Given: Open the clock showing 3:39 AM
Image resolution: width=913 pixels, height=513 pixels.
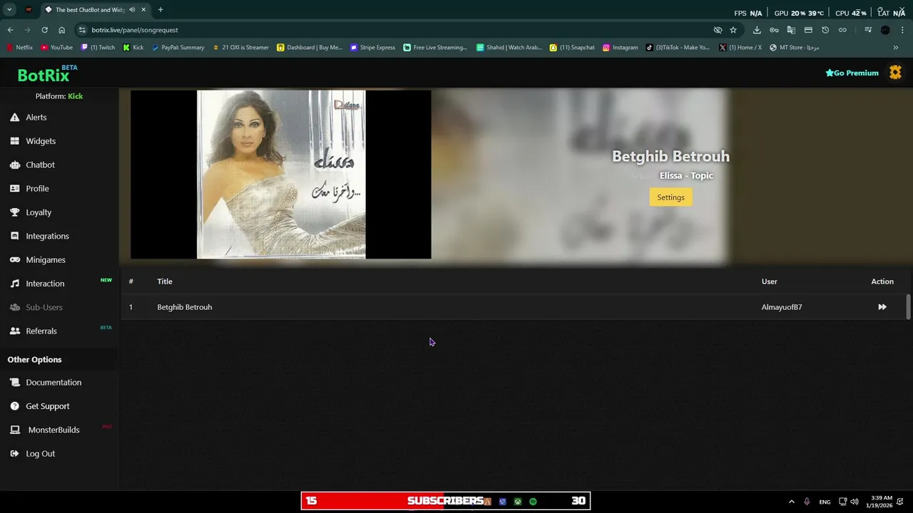Looking at the screenshot, I should click(879, 502).
